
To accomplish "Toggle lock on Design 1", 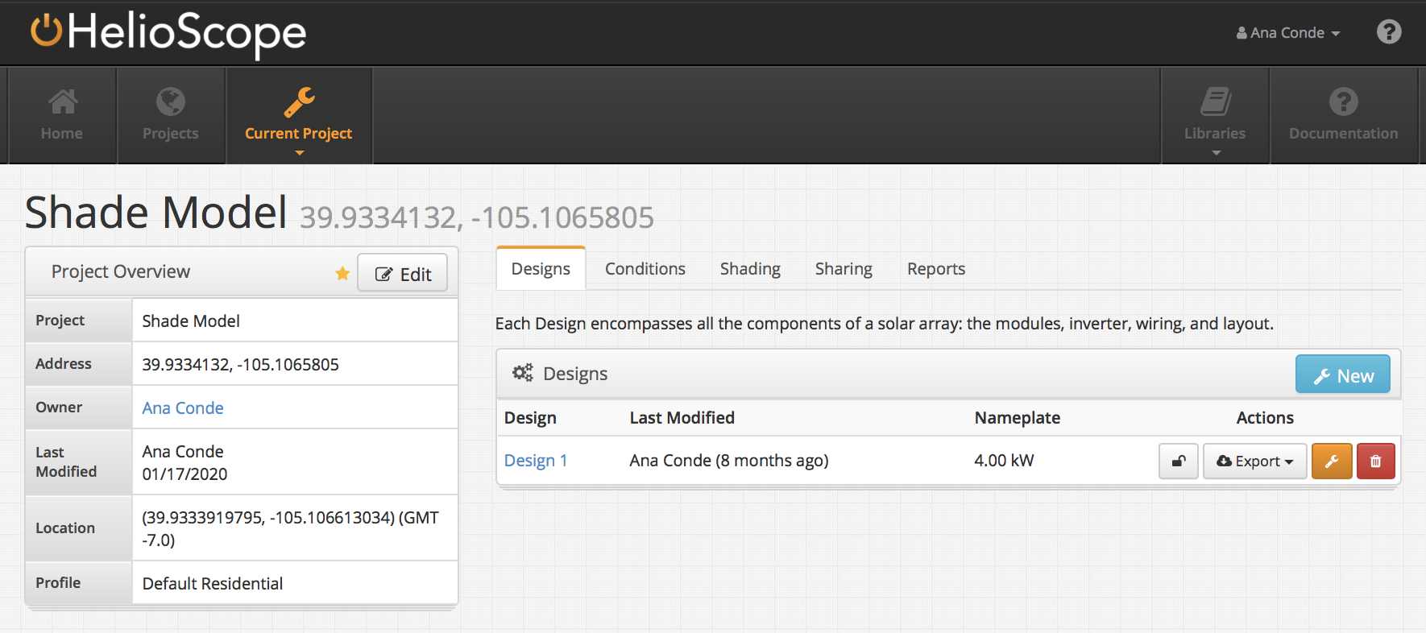I will coord(1179,461).
